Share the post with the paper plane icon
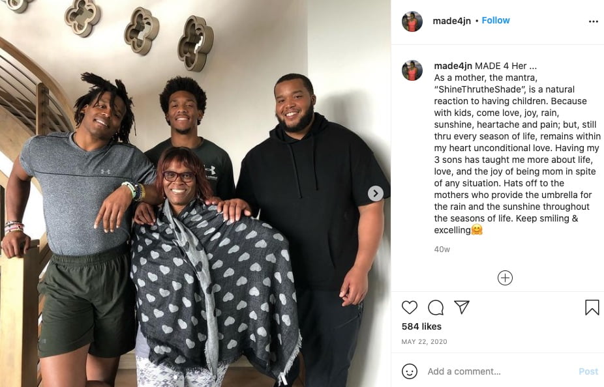604x387 pixels. tap(461, 307)
